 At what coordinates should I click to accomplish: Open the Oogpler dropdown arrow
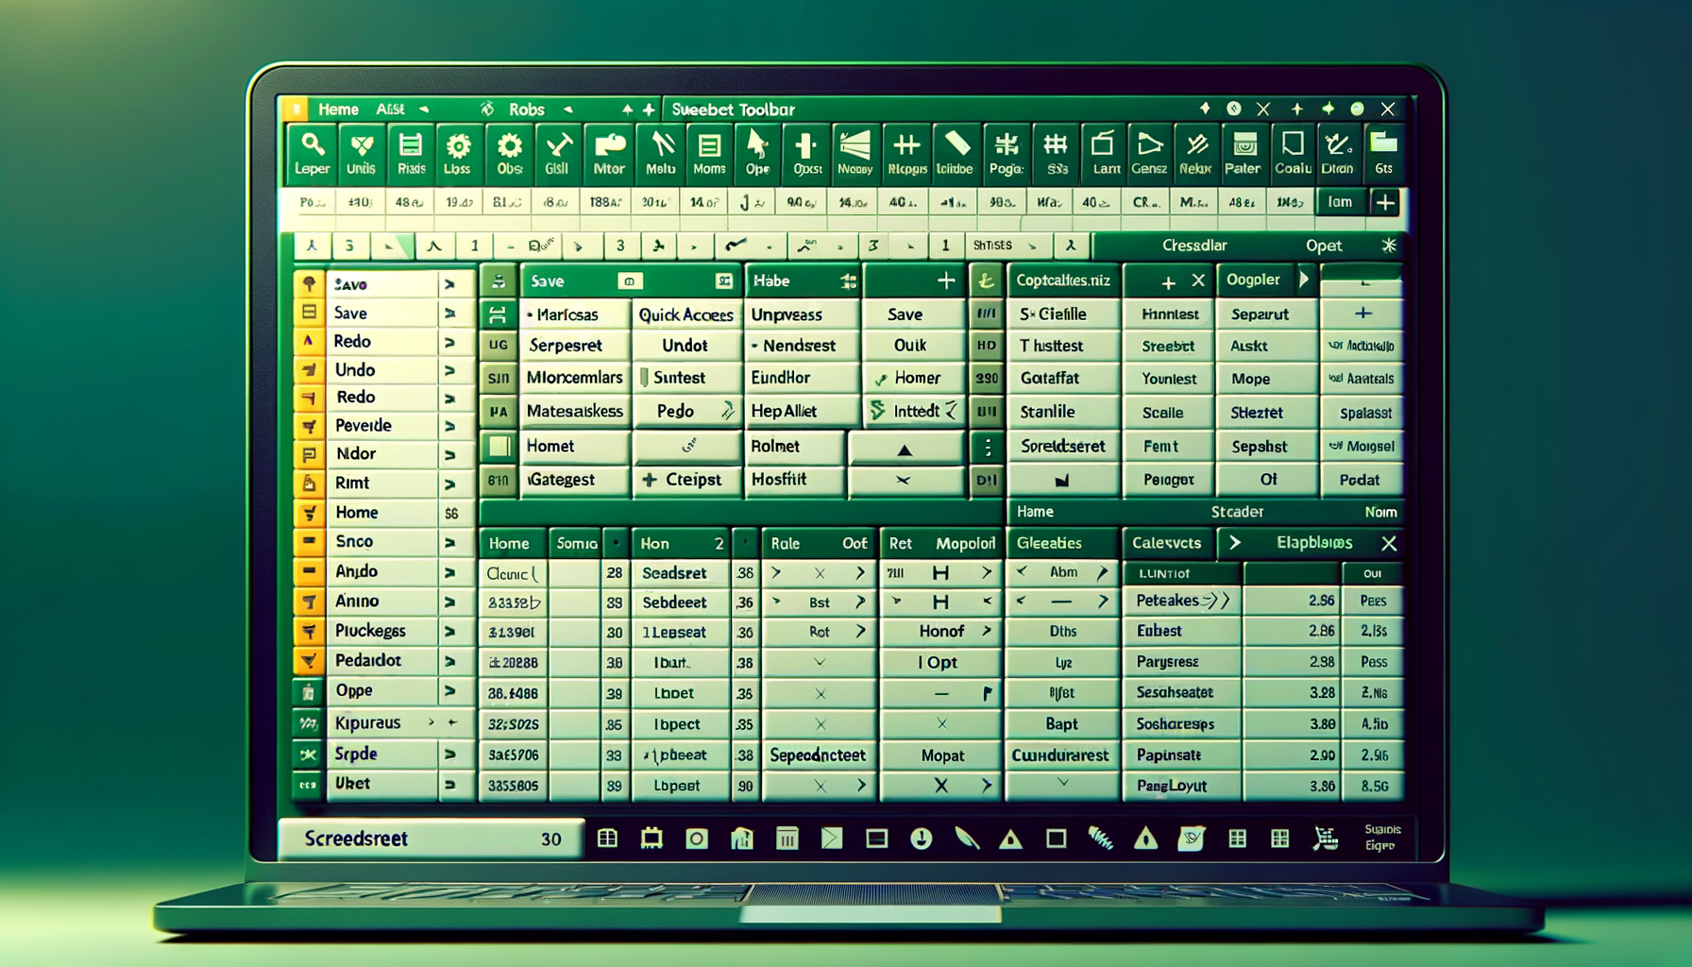click(1306, 280)
